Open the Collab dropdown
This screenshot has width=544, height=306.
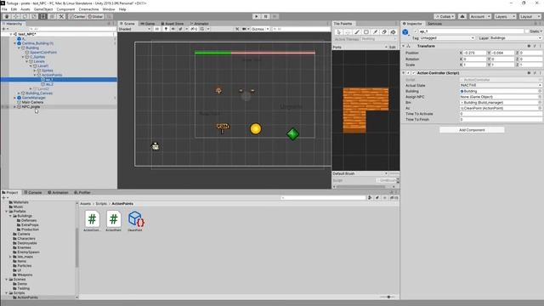click(445, 16)
